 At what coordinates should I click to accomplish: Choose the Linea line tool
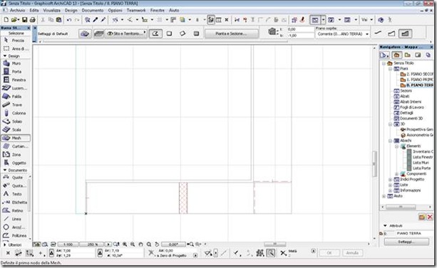coord(16,219)
